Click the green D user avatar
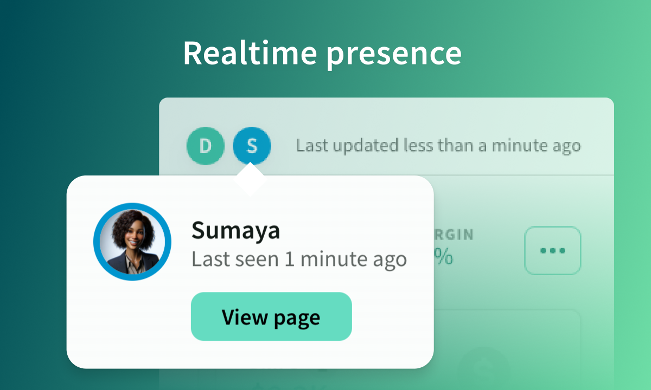The width and height of the screenshot is (651, 390). [x=205, y=146]
